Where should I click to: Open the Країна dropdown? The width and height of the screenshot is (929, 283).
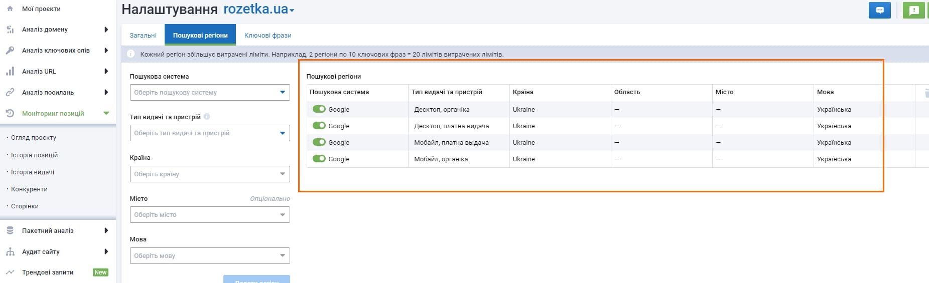[x=210, y=174]
